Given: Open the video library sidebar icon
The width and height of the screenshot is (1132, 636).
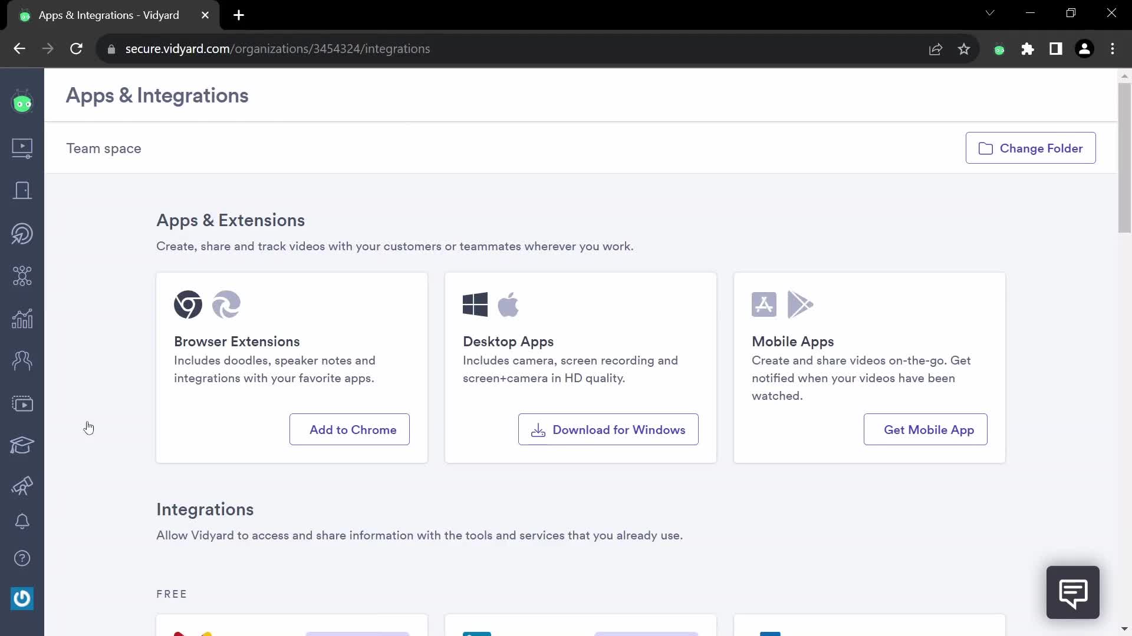Looking at the screenshot, I should [22, 148].
